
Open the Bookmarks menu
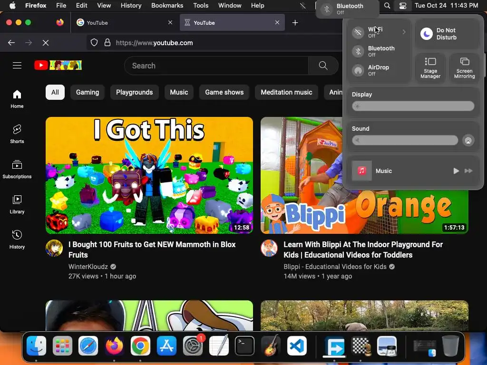tap(167, 6)
